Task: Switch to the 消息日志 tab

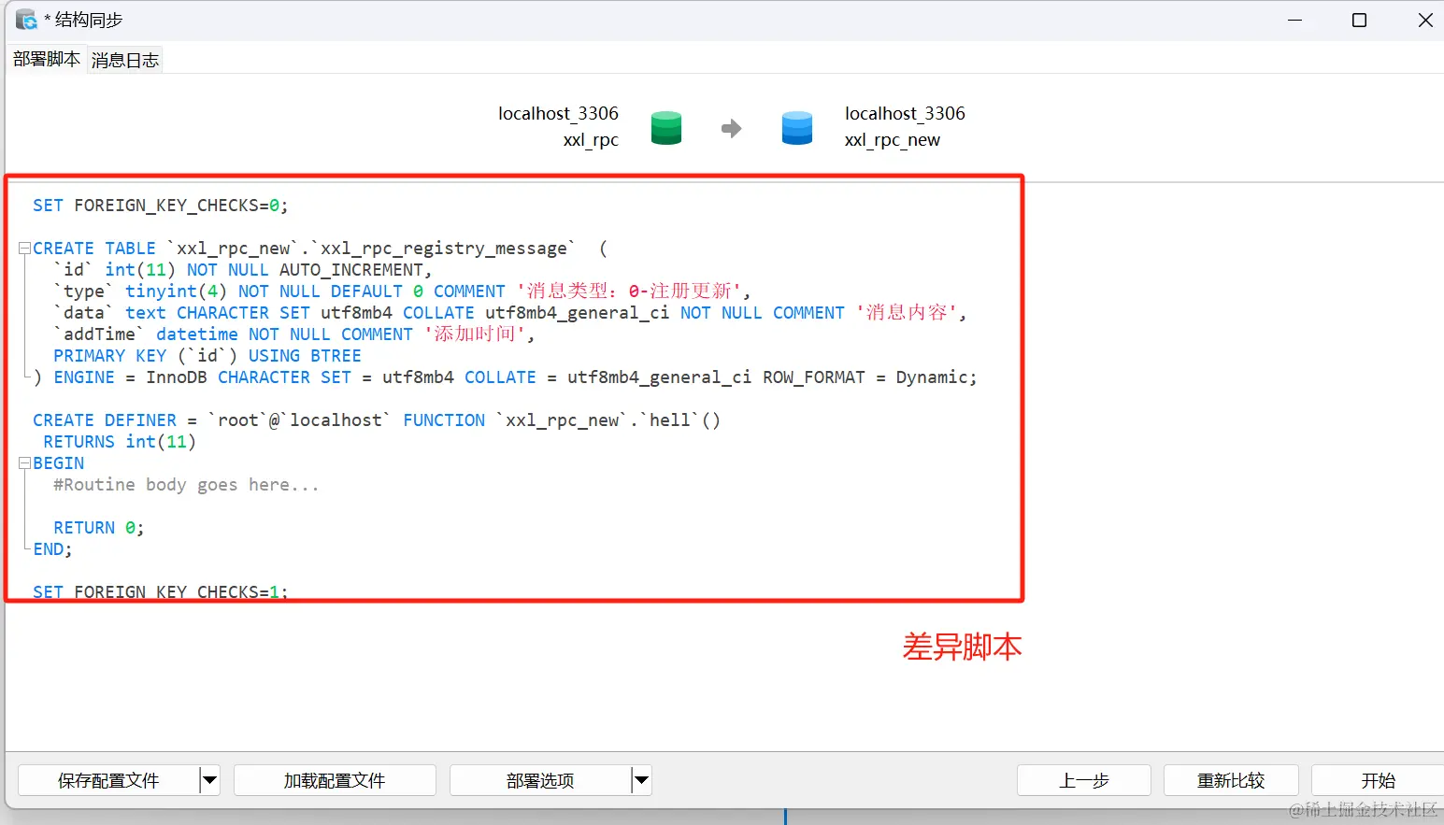Action: tap(125, 61)
